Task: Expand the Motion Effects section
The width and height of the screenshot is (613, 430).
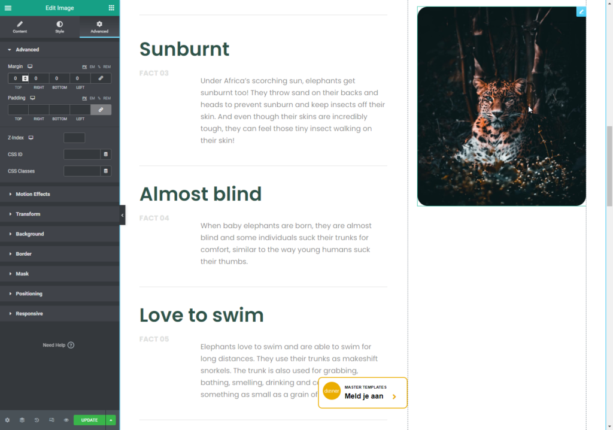Action: 33,194
